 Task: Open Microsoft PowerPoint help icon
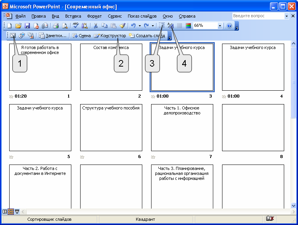click(x=229, y=25)
